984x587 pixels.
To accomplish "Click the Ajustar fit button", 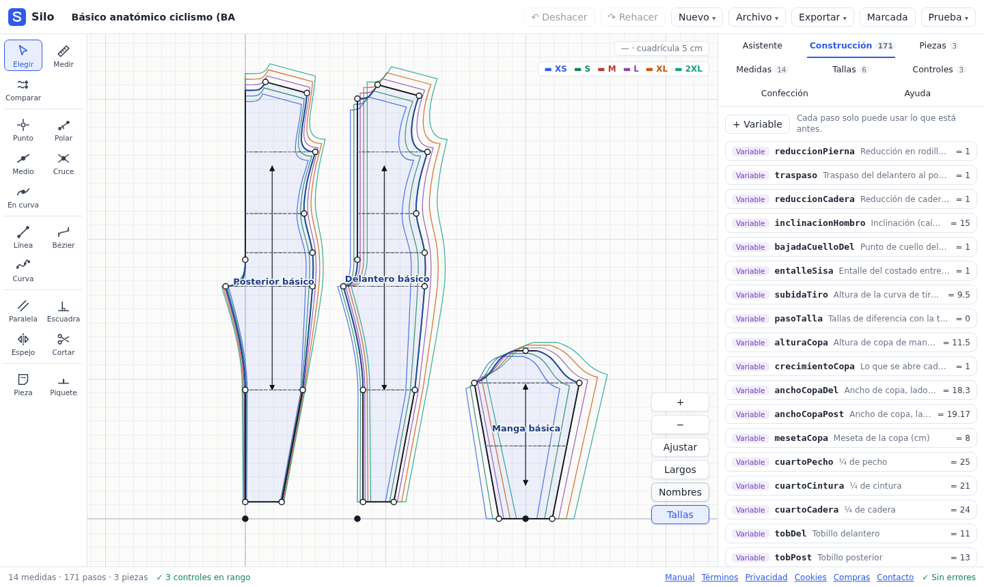I will [x=680, y=447].
